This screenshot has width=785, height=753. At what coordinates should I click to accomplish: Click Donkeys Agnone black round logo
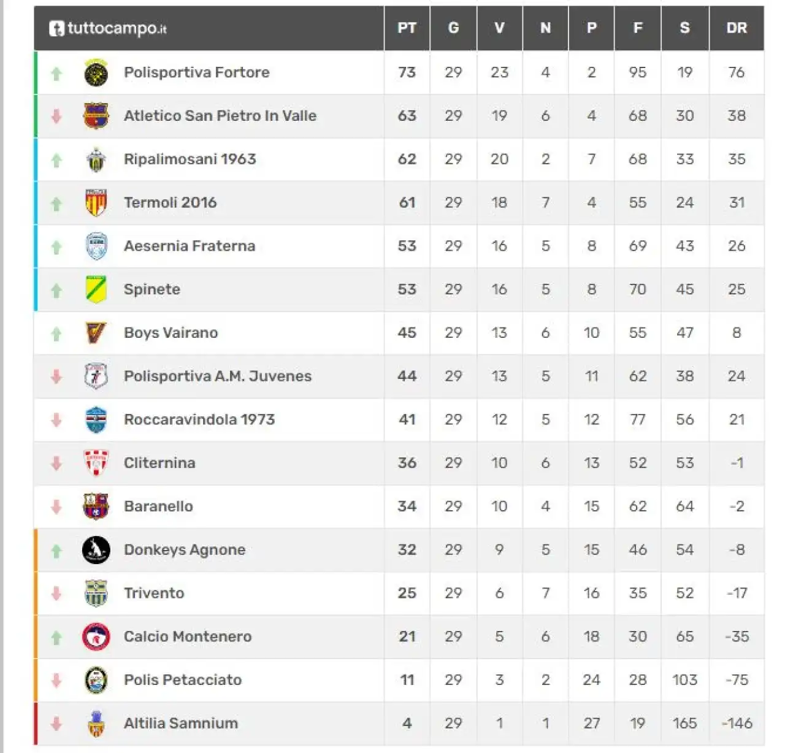(x=96, y=550)
